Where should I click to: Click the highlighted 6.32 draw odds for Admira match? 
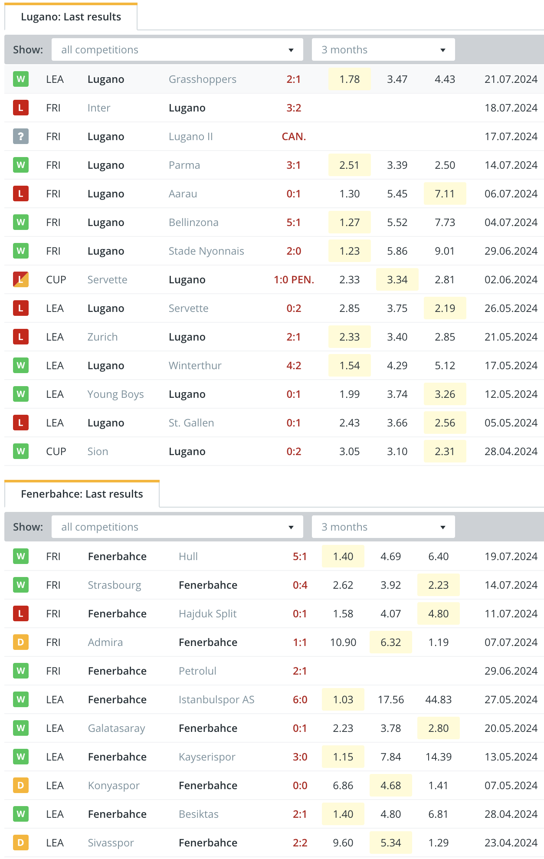click(x=391, y=642)
